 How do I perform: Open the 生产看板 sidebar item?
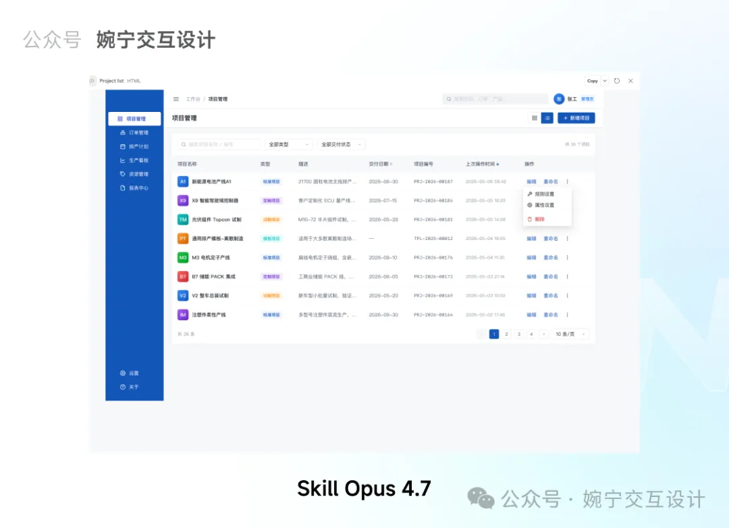coord(134,160)
